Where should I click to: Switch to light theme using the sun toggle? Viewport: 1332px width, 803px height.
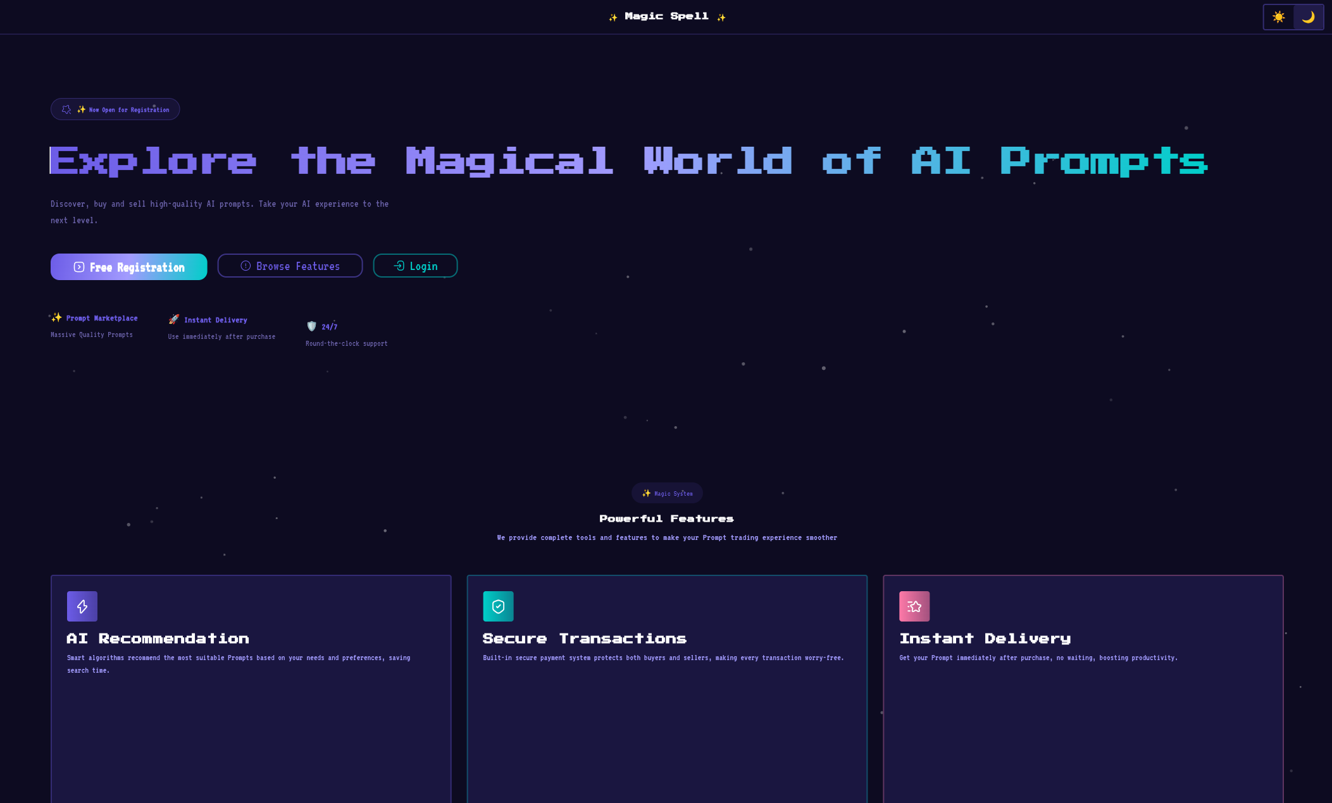click(x=1279, y=16)
